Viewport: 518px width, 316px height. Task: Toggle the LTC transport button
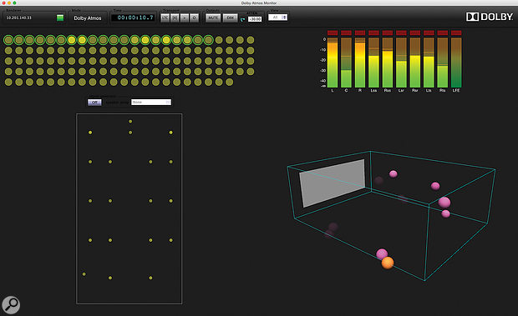tap(165, 18)
